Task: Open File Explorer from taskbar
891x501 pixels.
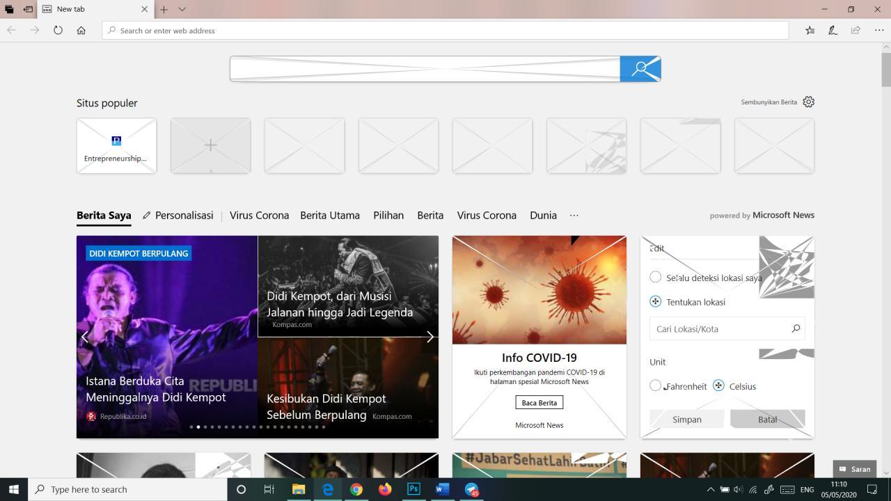Action: tap(299, 489)
